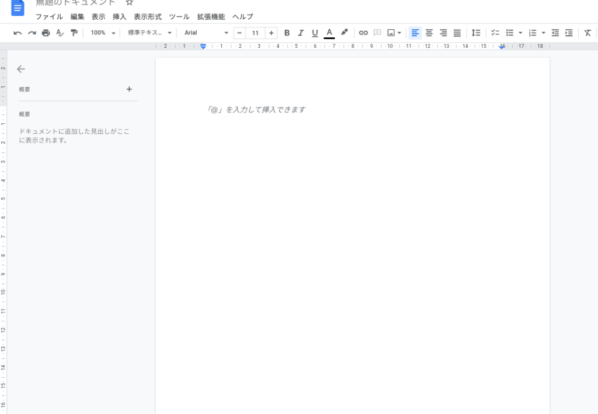The image size is (598, 414).
Task: Click the insert link icon
Action: pos(363,33)
